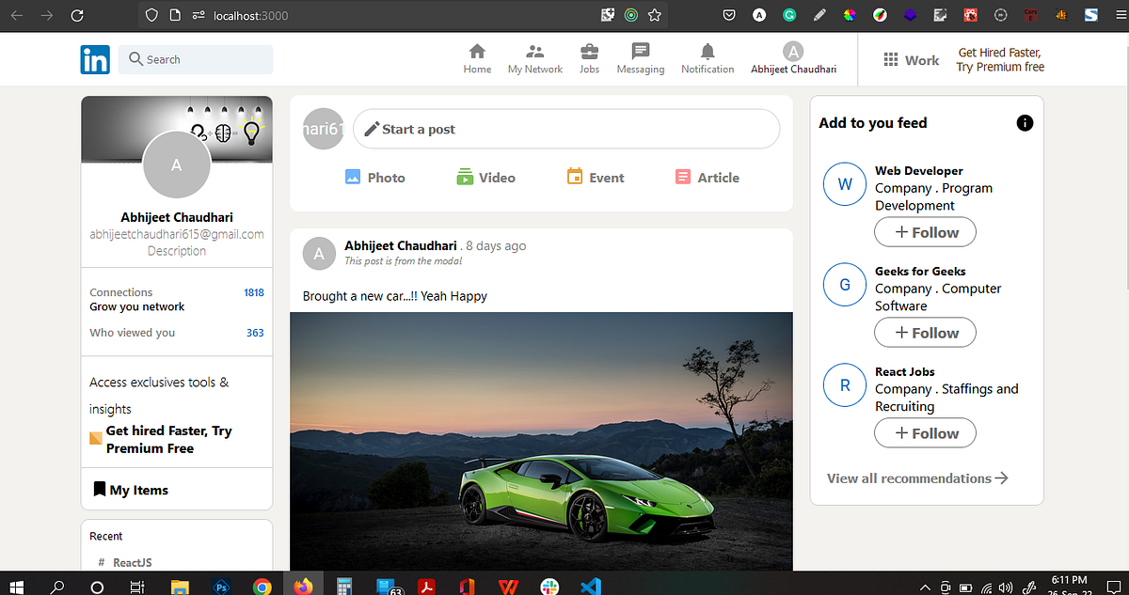
Task: Write an Article from the post options
Action: pyautogui.click(x=706, y=177)
